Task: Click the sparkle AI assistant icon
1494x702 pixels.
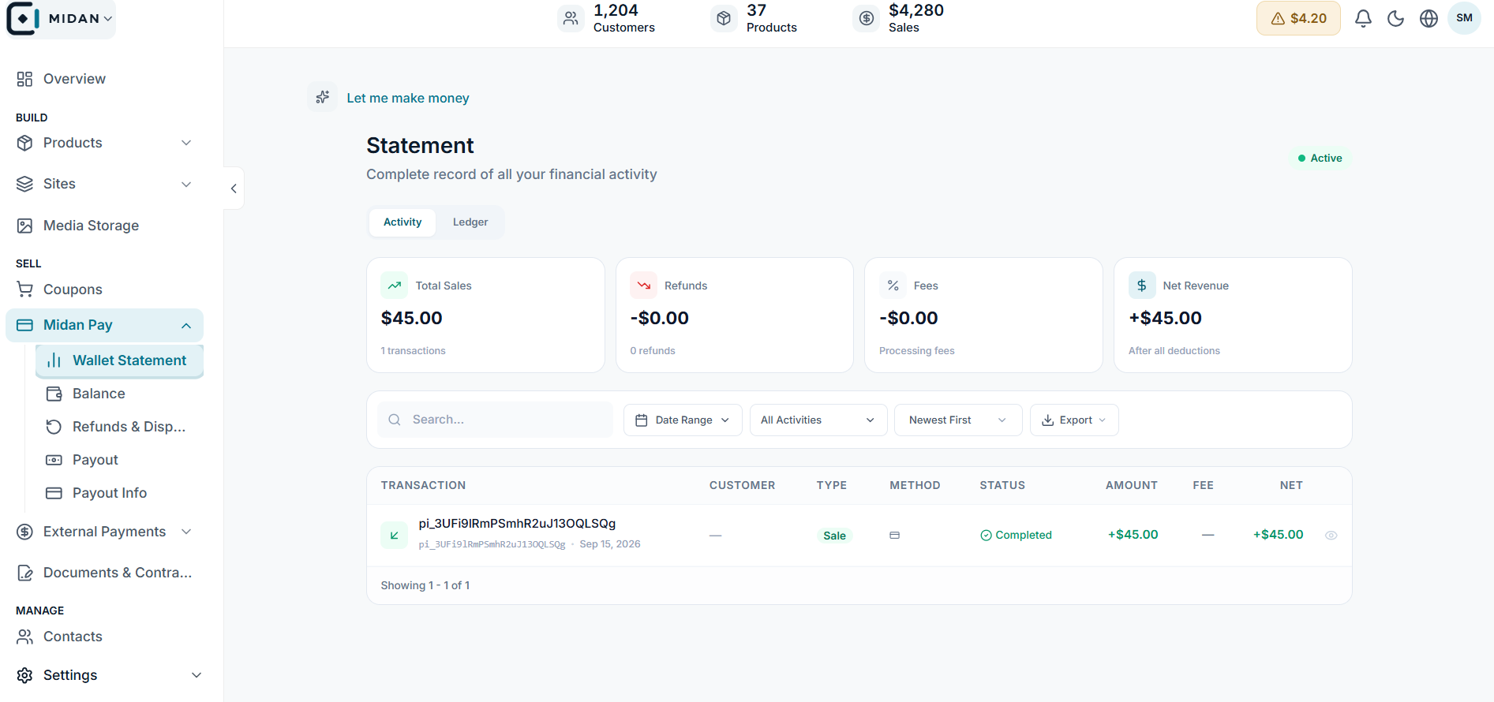Action: [x=323, y=97]
